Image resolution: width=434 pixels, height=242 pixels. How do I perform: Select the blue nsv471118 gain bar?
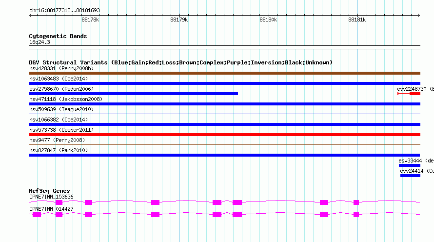point(224,104)
